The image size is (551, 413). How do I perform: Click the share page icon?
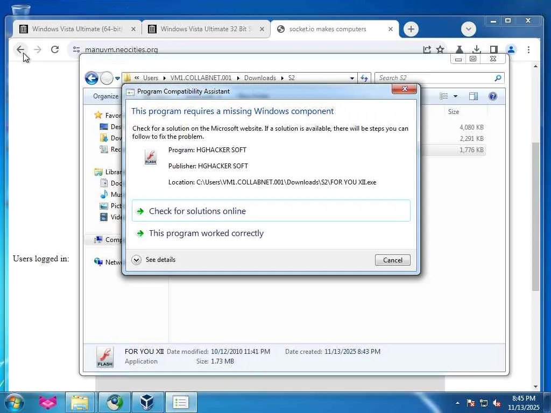click(x=427, y=49)
